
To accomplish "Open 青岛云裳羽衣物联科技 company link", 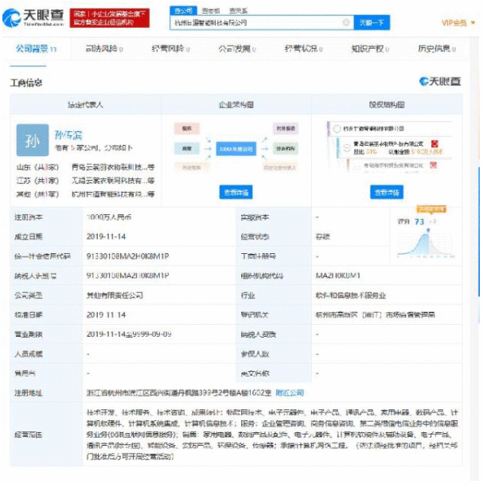I will [x=113, y=167].
